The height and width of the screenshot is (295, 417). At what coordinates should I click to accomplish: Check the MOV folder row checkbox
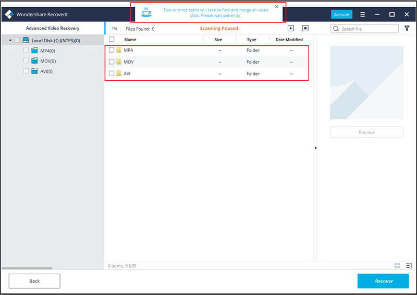pos(112,62)
